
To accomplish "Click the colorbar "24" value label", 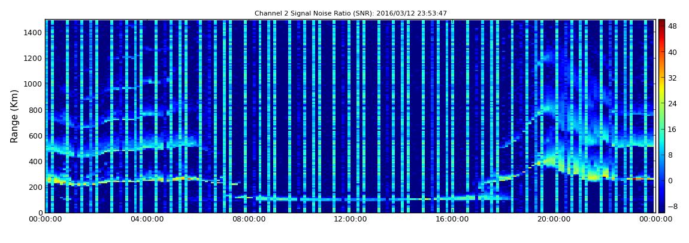I will point(672,104).
